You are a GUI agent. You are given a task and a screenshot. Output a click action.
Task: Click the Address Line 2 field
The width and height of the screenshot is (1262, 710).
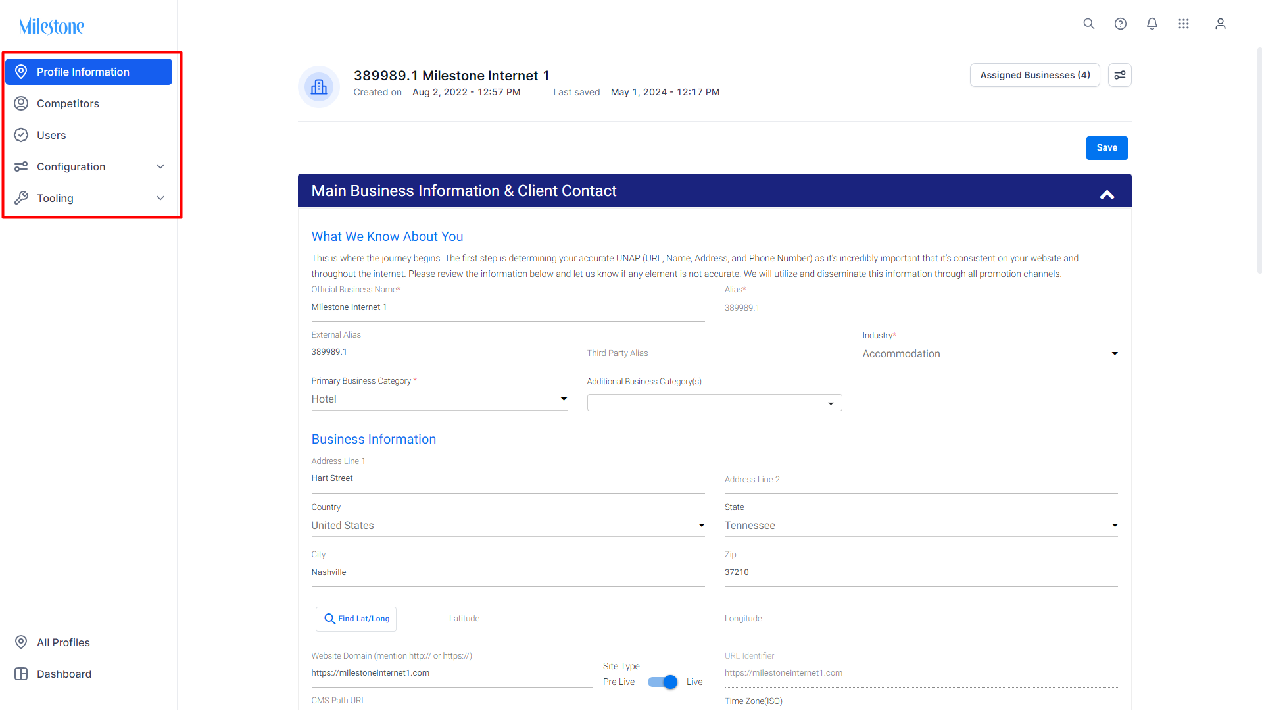point(921,480)
